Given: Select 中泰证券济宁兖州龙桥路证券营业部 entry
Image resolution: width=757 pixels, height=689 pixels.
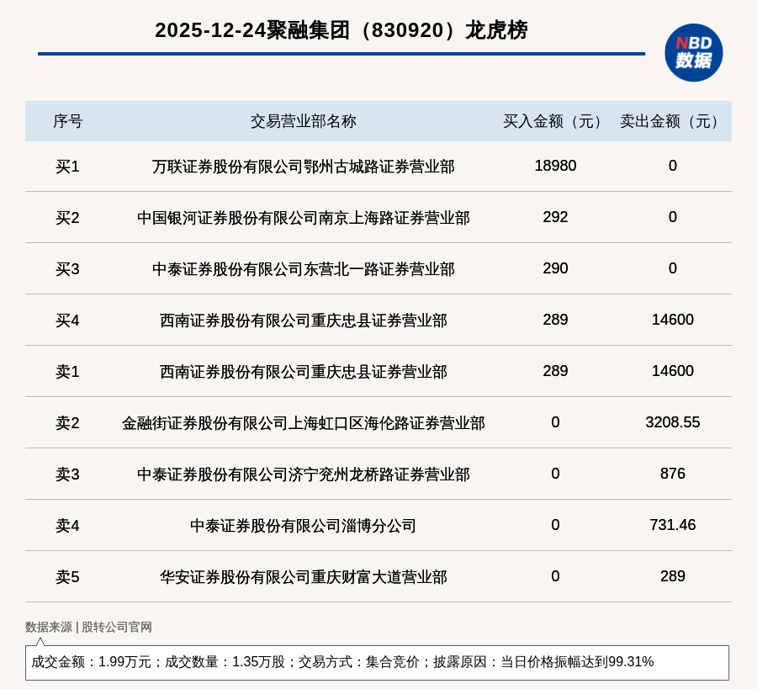Looking at the screenshot, I should 303,474.
